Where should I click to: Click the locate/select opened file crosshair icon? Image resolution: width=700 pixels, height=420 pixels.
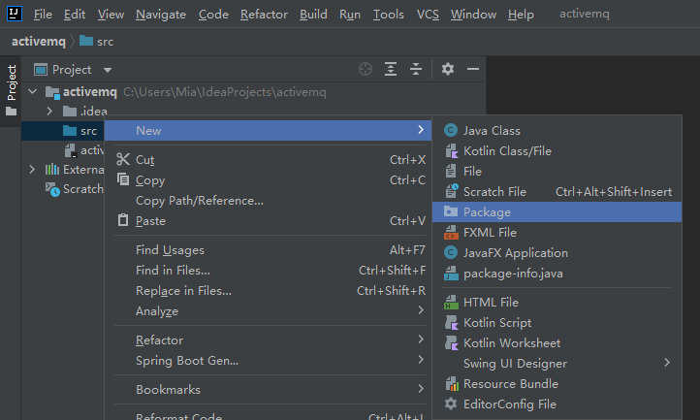click(366, 69)
